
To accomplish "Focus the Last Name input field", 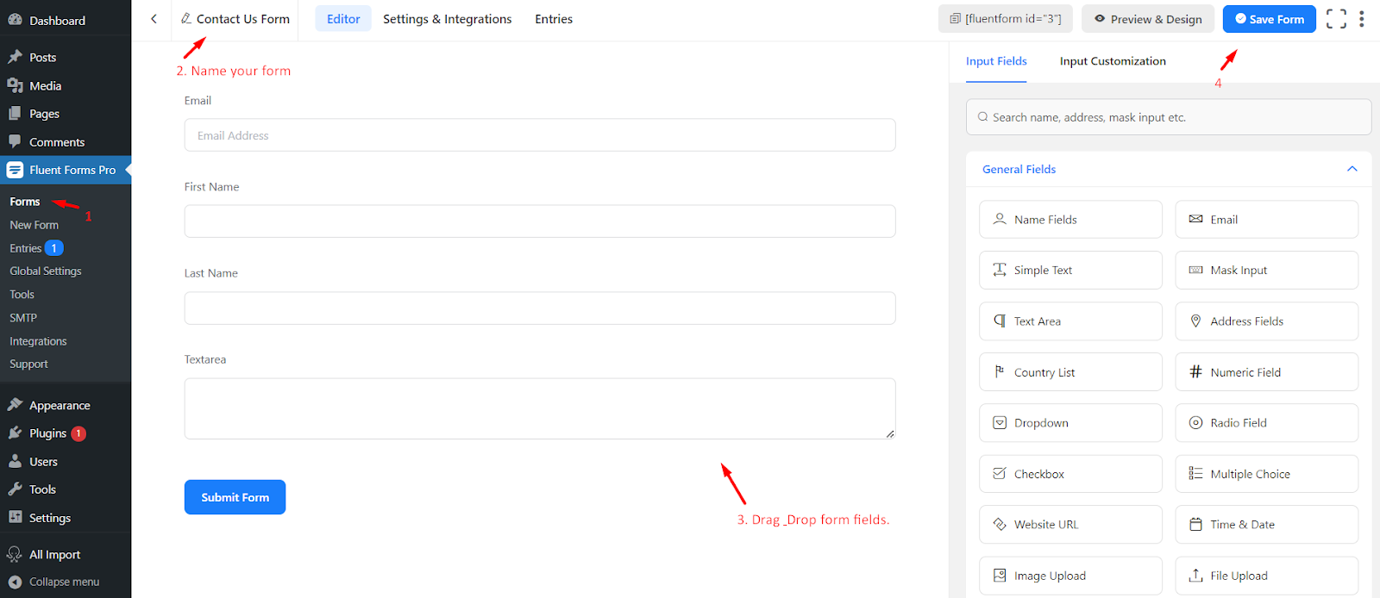I will coord(540,308).
